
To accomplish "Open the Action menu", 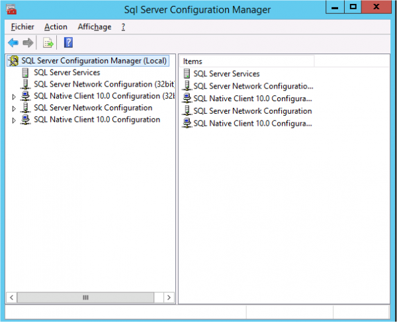I will [56, 27].
